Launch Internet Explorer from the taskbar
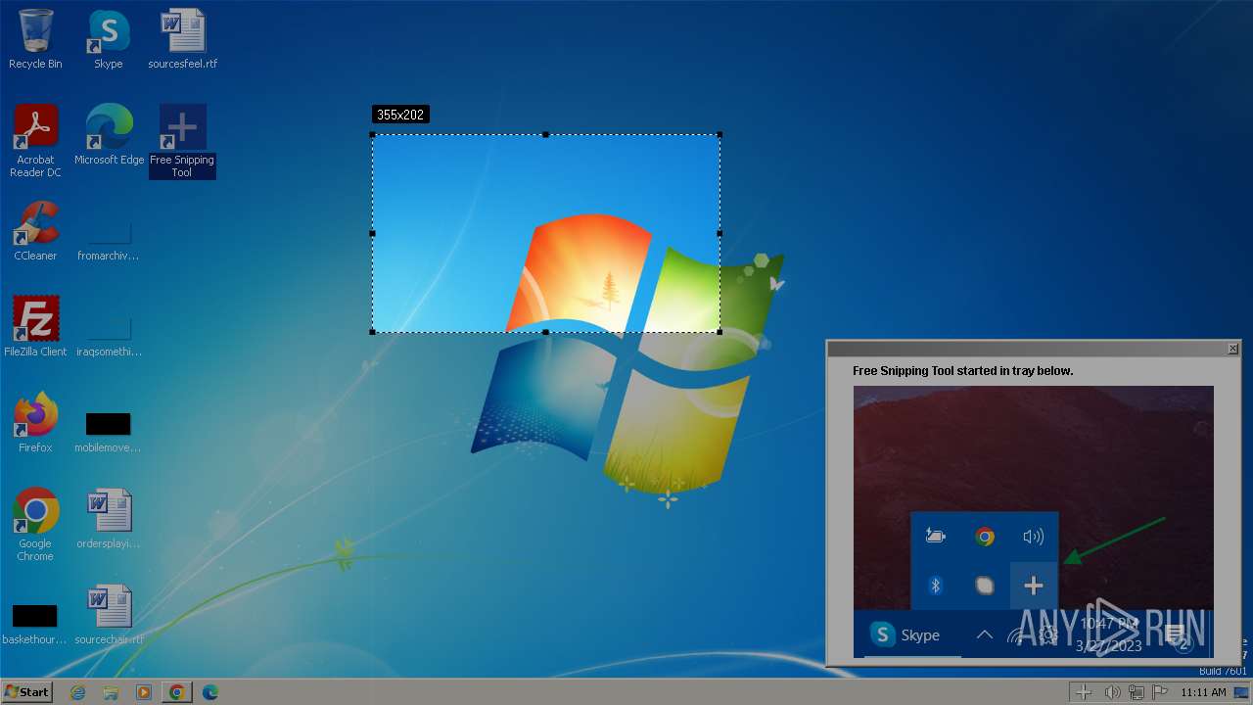Viewport: 1253px width, 705px height. [x=77, y=692]
